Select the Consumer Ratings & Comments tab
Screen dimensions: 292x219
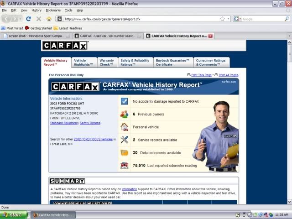coord(212,63)
